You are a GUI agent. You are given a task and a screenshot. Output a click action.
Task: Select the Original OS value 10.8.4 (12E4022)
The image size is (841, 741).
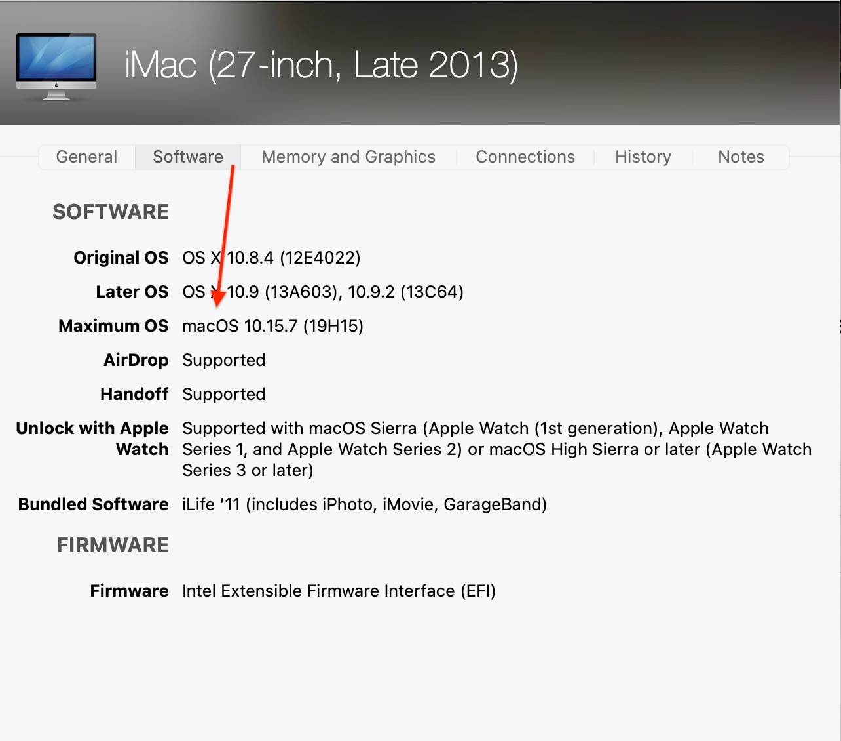pos(271,258)
